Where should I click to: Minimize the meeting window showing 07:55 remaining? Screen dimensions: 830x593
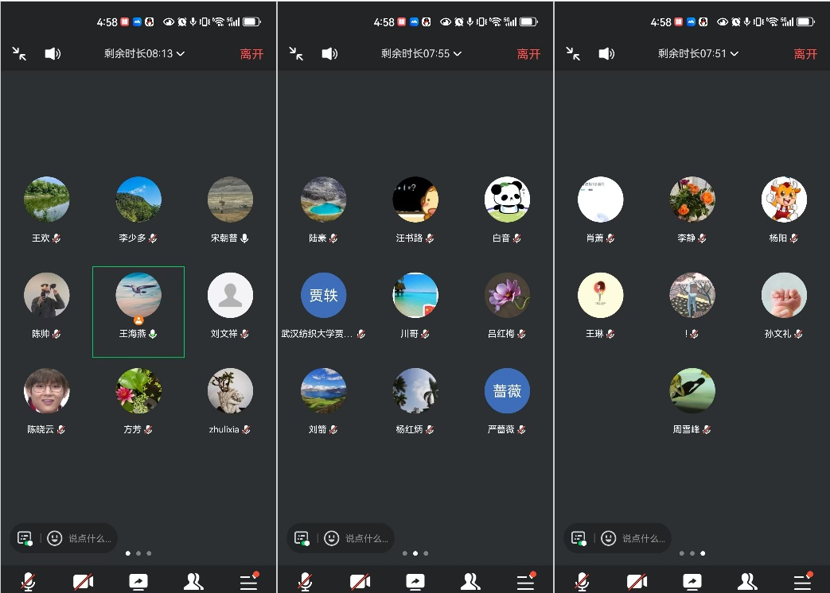(x=296, y=54)
